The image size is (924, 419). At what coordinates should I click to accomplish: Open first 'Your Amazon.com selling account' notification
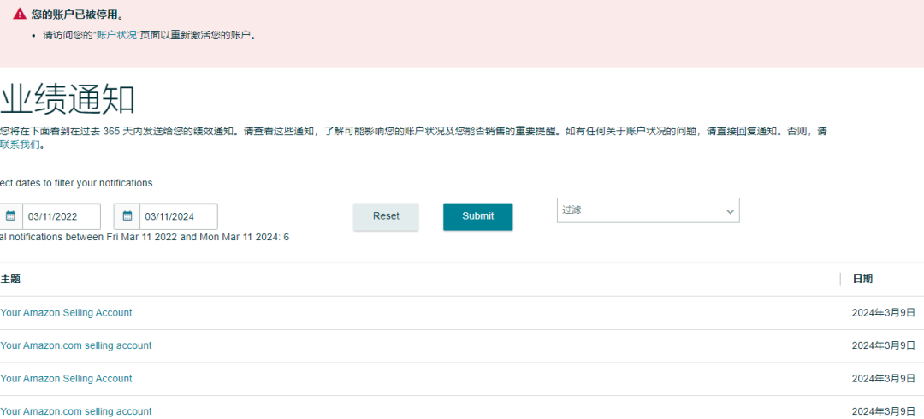coord(76,346)
